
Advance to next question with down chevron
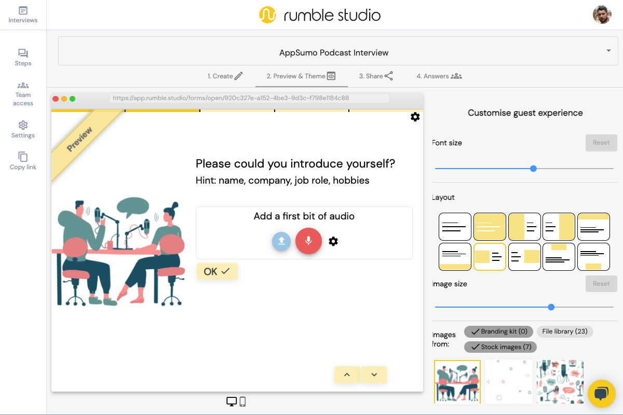pos(374,375)
